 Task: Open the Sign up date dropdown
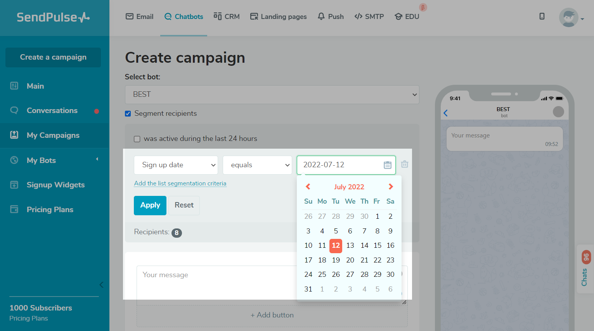(176, 165)
